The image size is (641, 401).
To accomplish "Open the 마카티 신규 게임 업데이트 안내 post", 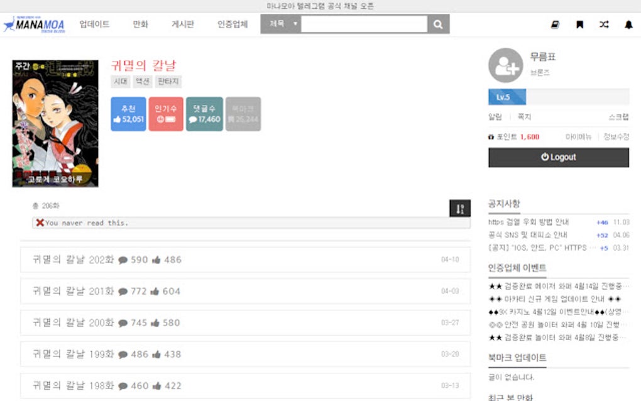I will 555,299.
